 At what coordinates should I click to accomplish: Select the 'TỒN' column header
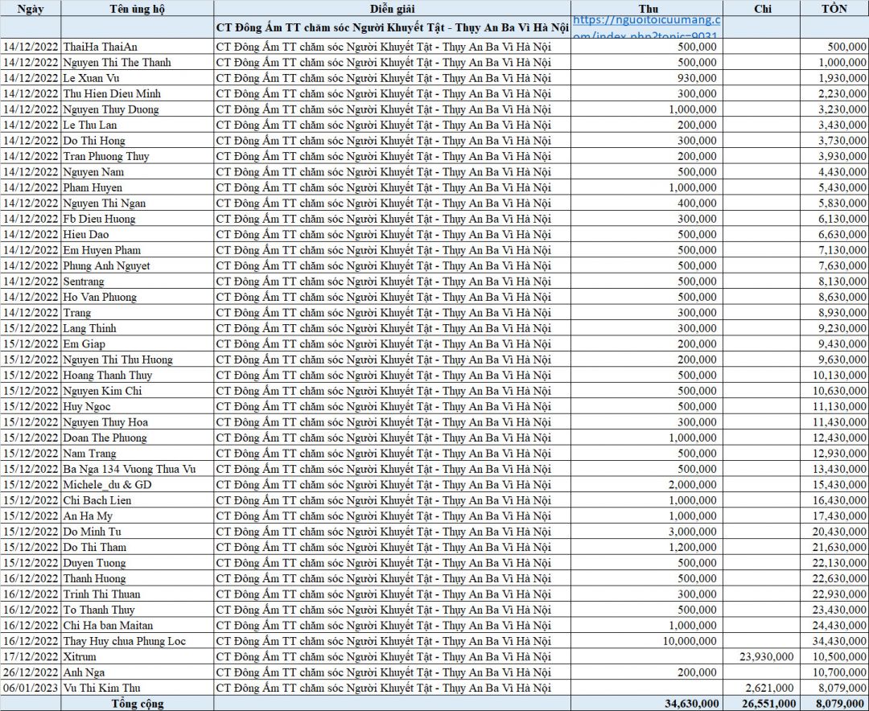point(834,9)
